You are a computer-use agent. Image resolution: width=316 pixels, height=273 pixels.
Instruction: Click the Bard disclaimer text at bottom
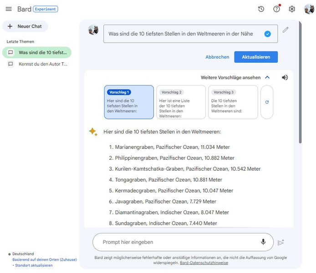pos(190,260)
